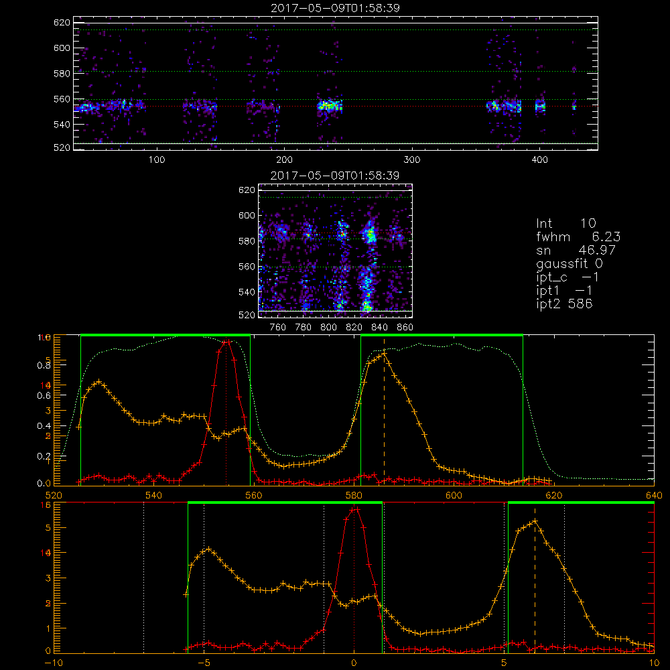
Task: Click y-axis label 0.8 of the profile plot
Action: (x=44, y=365)
